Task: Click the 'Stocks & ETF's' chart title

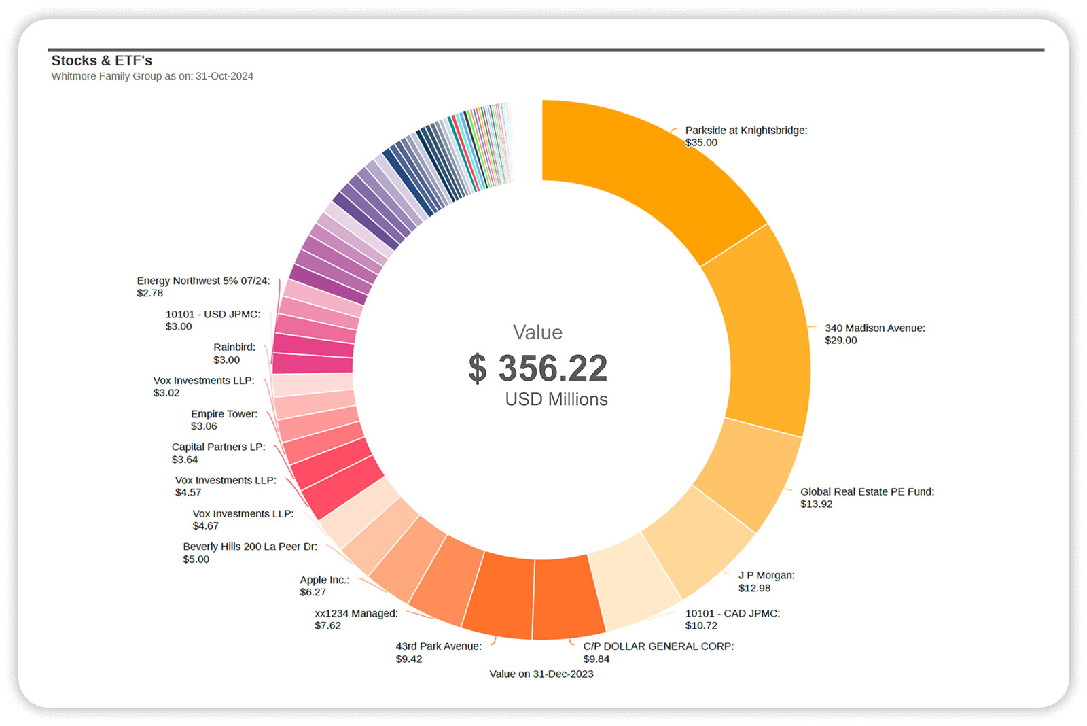Action: [x=102, y=60]
